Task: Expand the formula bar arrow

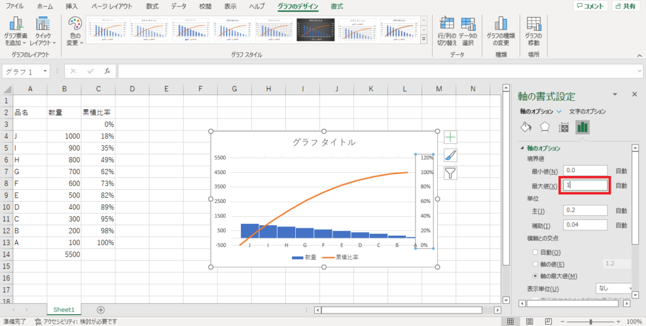Action: 640,71
